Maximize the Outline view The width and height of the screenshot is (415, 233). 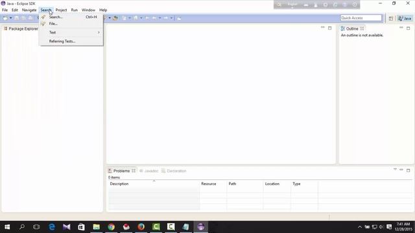coord(408,28)
